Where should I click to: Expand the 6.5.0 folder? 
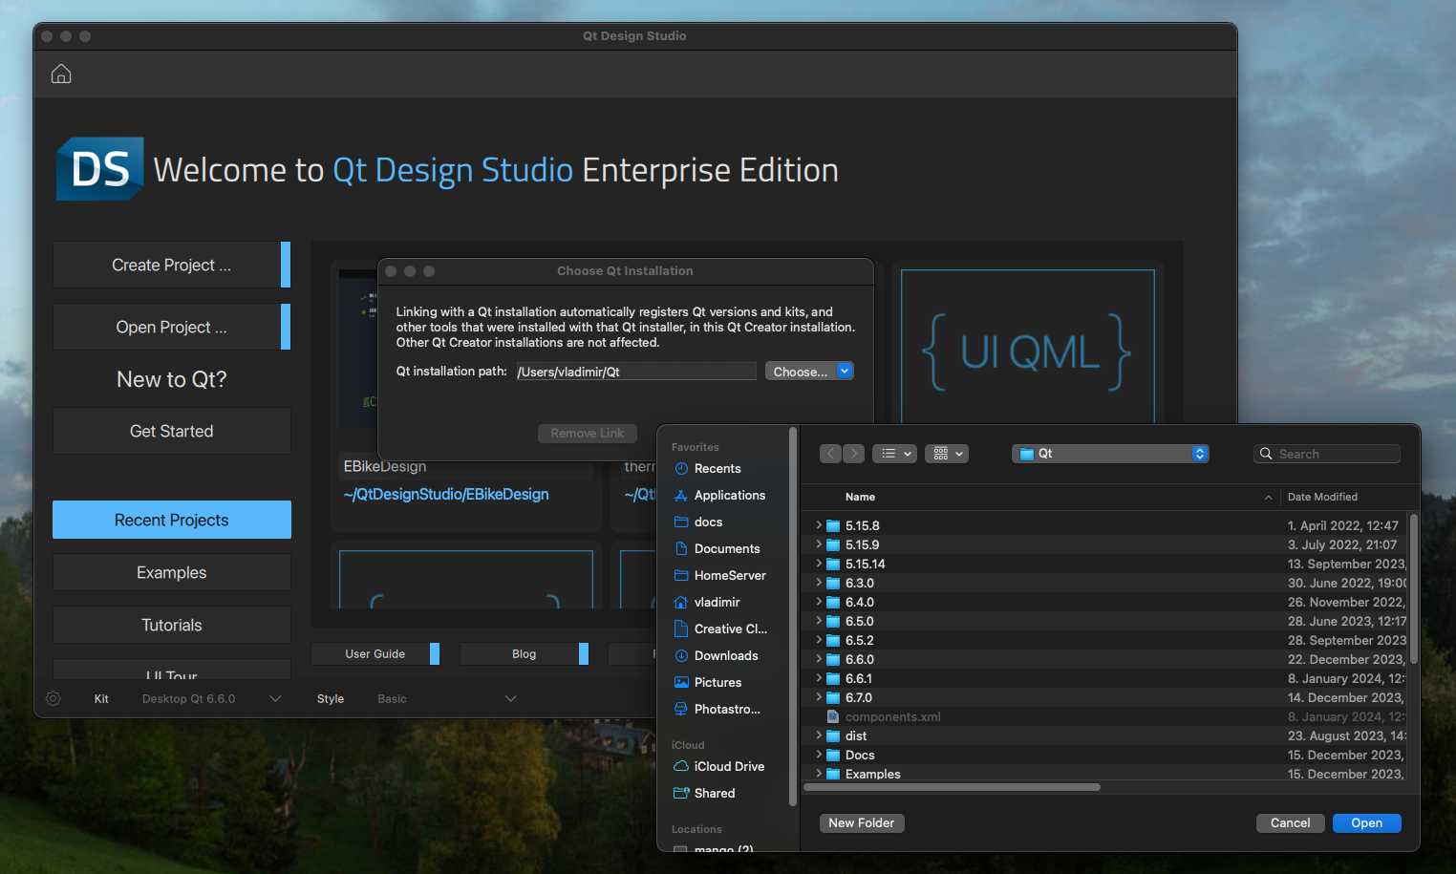pyautogui.click(x=819, y=621)
